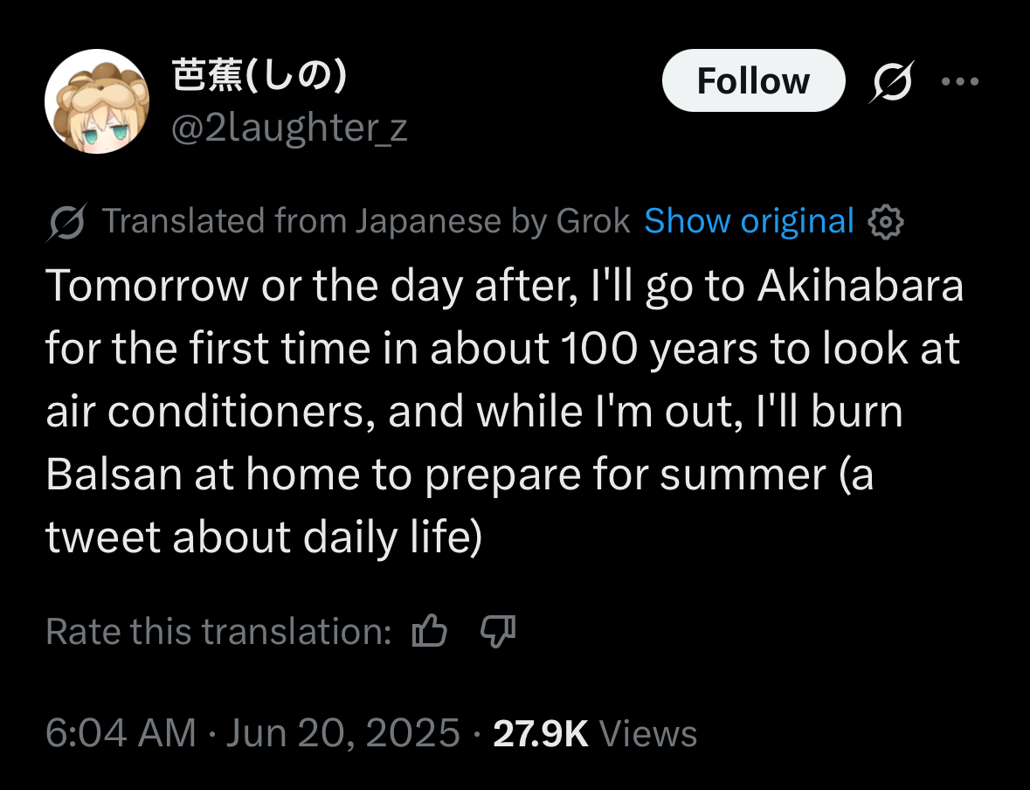Click the 'Views' label at the bottom
The image size is (1030, 790).
click(648, 732)
